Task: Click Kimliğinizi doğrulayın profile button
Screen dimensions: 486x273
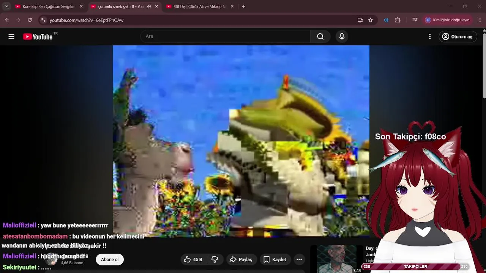Action: pyautogui.click(x=448, y=20)
